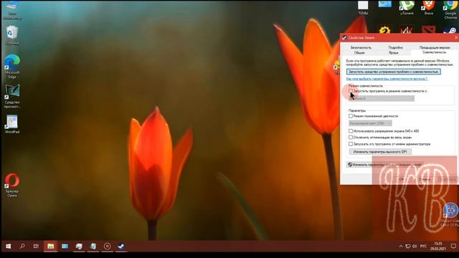The height and width of the screenshot is (258, 459).
Task: Enable run program in compatibility mode checkbox
Action: [351, 91]
